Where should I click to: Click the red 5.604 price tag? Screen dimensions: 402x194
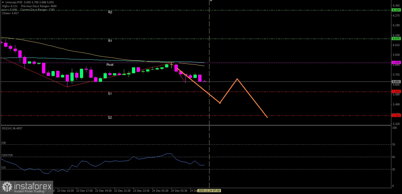396,92
